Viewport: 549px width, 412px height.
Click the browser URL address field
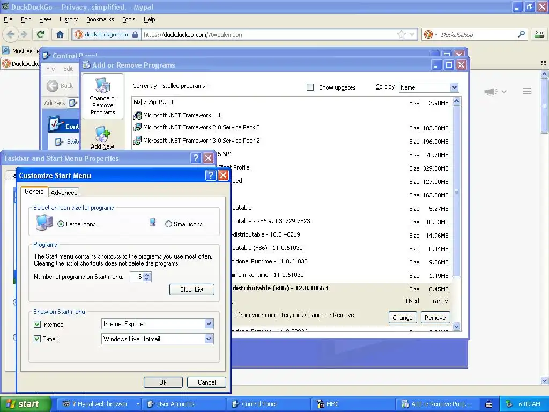[269, 34]
